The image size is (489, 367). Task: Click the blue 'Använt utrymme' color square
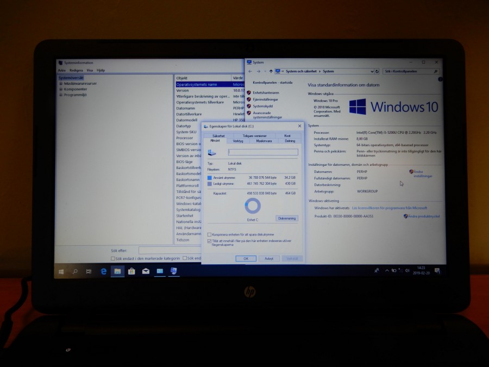[210, 177]
